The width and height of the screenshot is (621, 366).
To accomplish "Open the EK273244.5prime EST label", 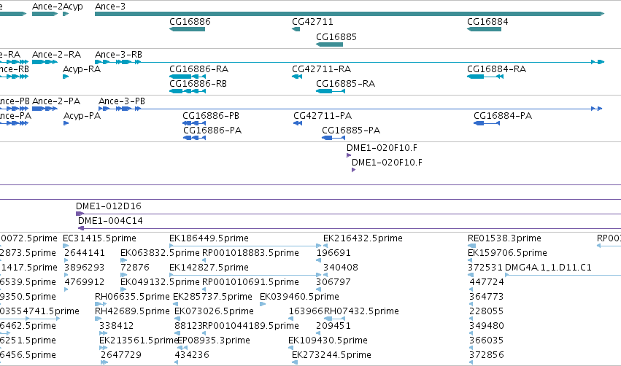I will [331, 355].
